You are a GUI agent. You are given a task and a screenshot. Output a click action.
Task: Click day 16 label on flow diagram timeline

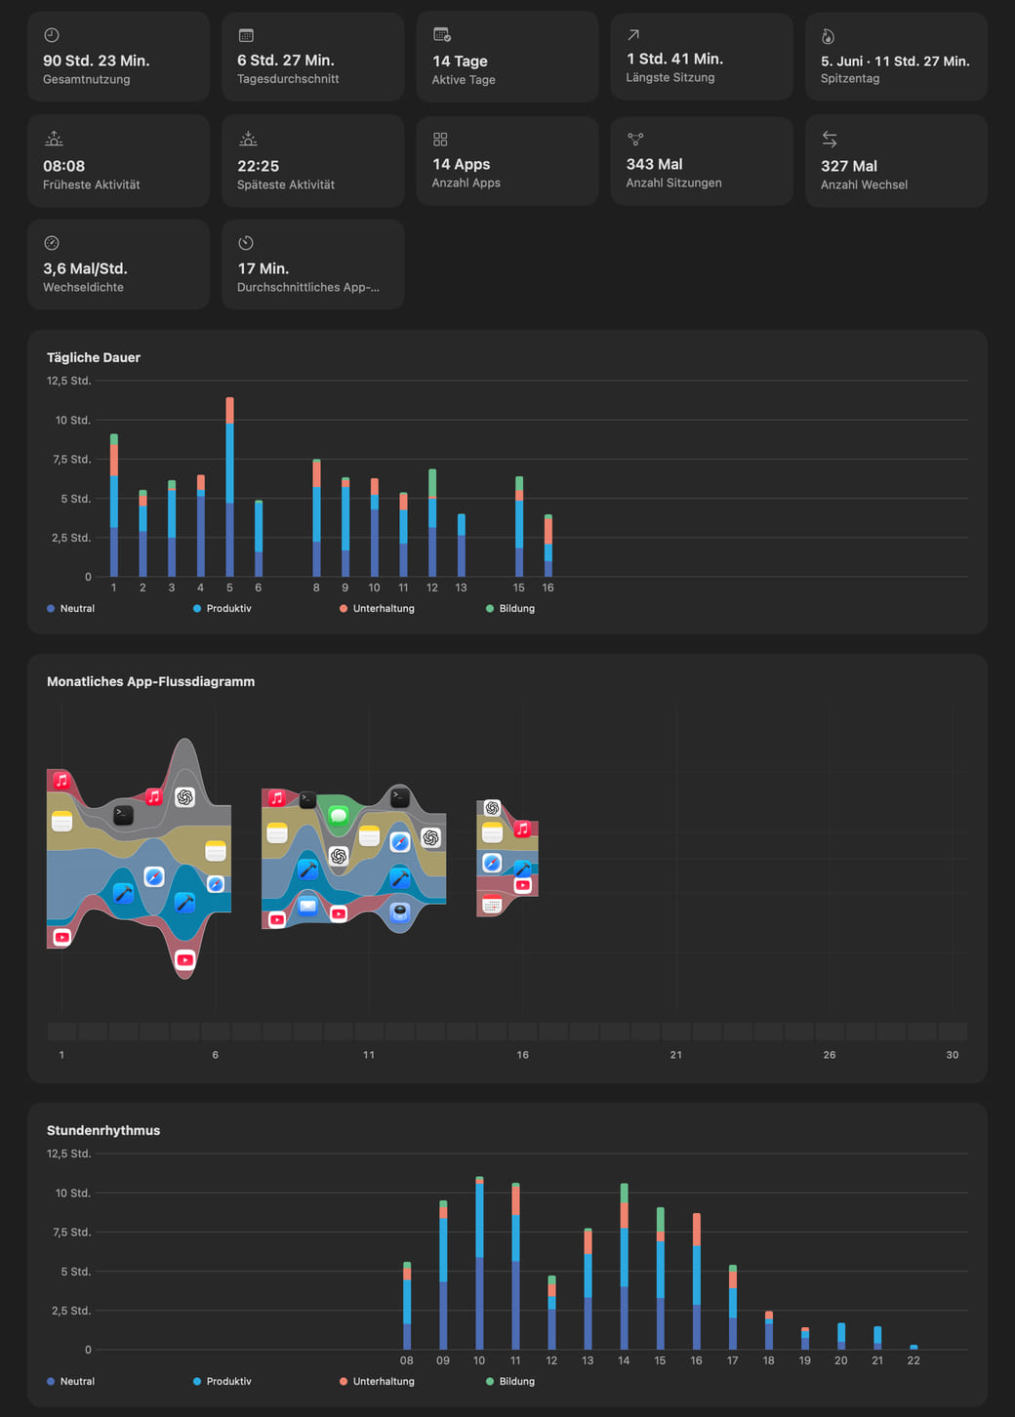(522, 1055)
